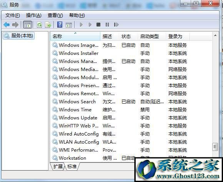Click the gear icon beside Windows Search

point(55,101)
